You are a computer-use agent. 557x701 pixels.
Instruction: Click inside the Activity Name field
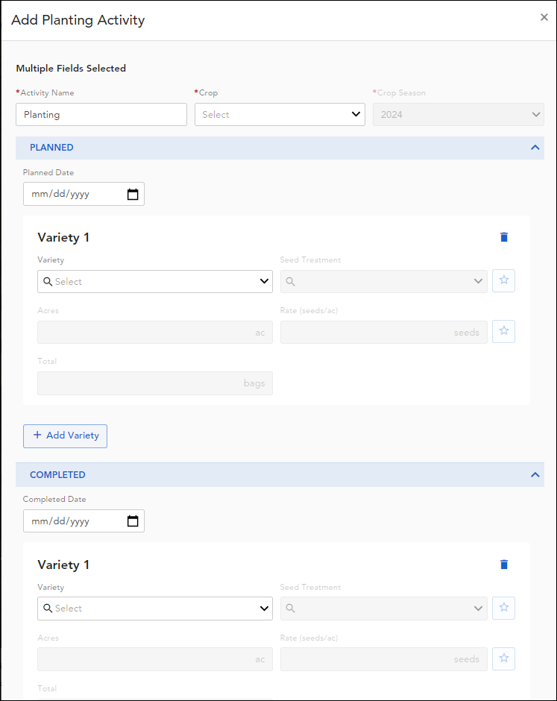[101, 114]
